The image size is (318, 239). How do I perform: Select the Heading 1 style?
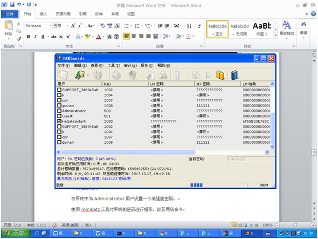click(262, 29)
